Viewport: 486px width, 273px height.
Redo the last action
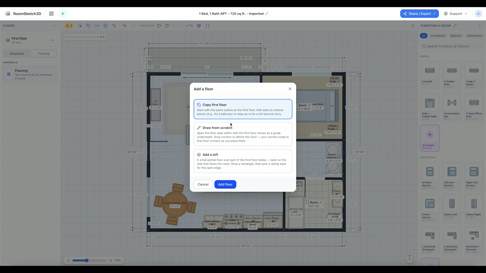[x=133, y=26]
